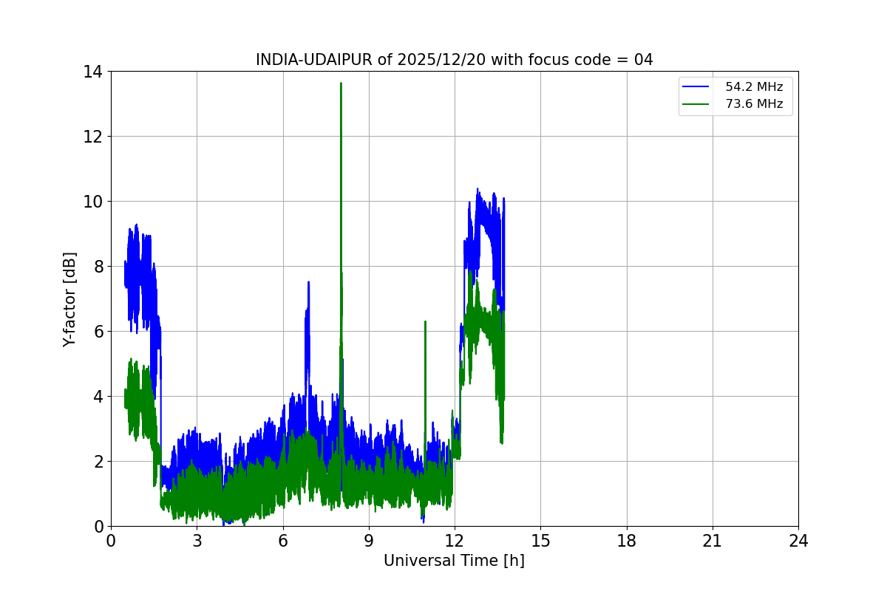Click the x-axis tick label 24

[x=798, y=541]
